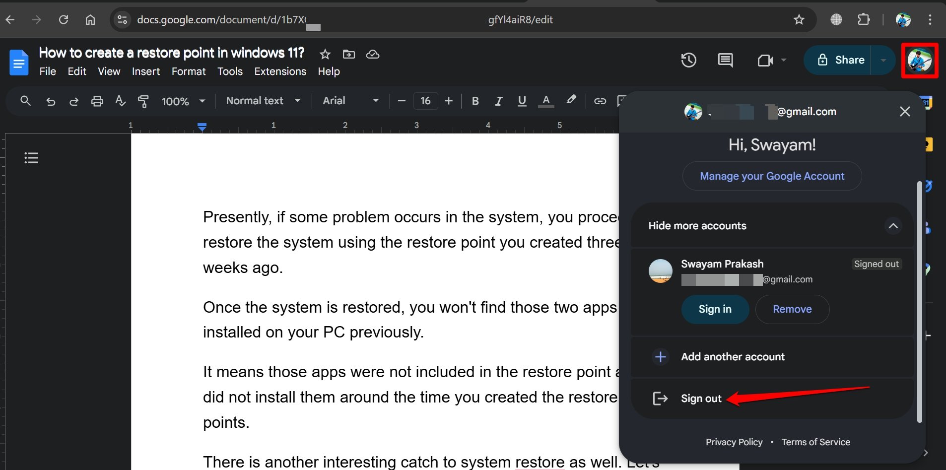
Task: Open the Tools menu
Action: coord(230,71)
